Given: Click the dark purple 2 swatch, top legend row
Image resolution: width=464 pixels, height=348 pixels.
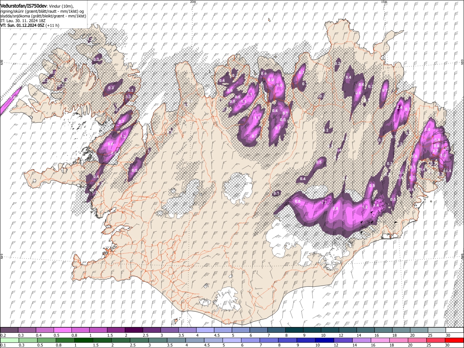Looking at the screenshot, I should coord(133,330).
